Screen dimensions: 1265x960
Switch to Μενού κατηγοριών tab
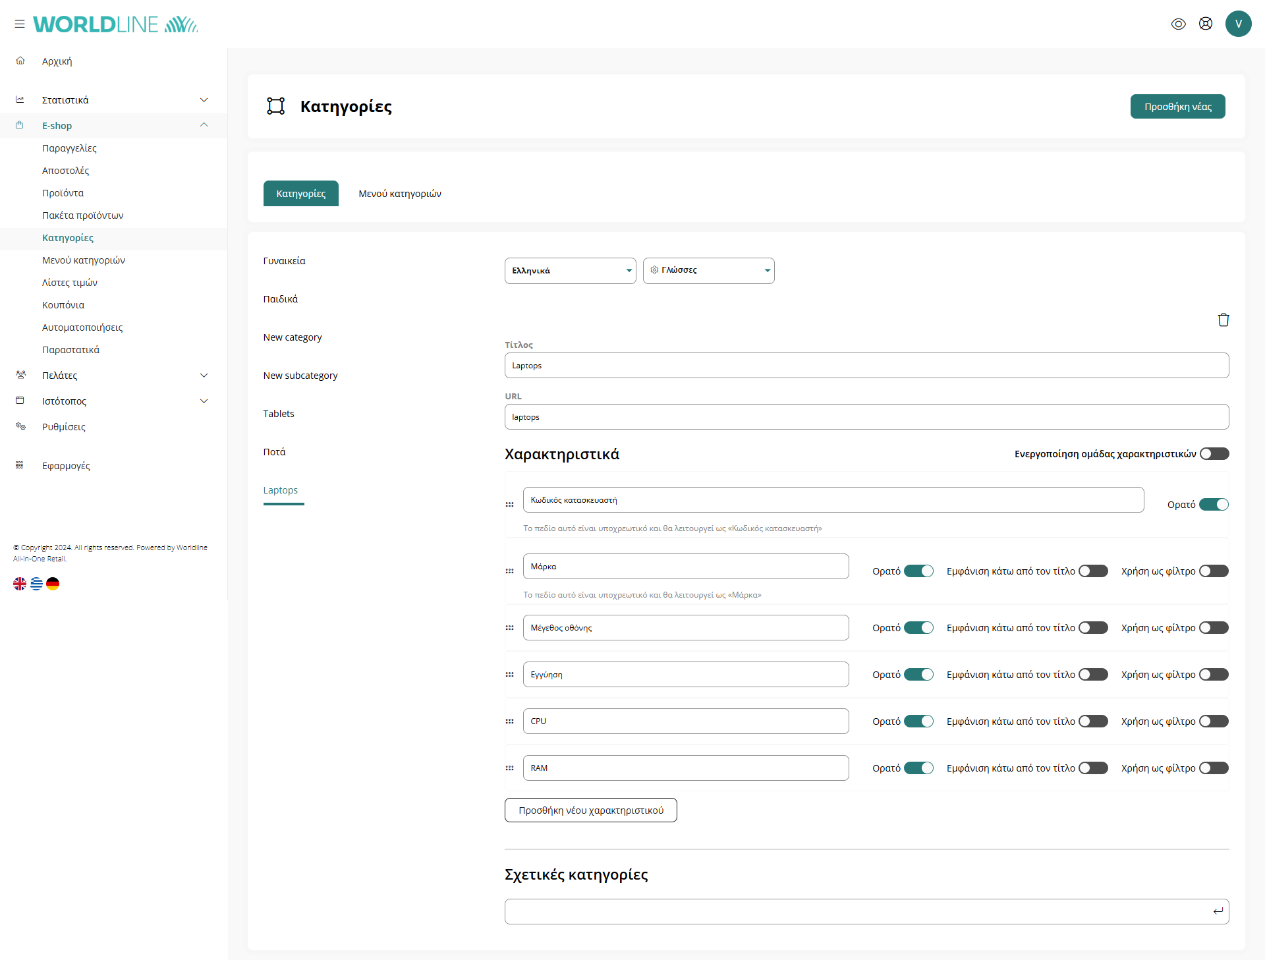[x=399, y=194]
